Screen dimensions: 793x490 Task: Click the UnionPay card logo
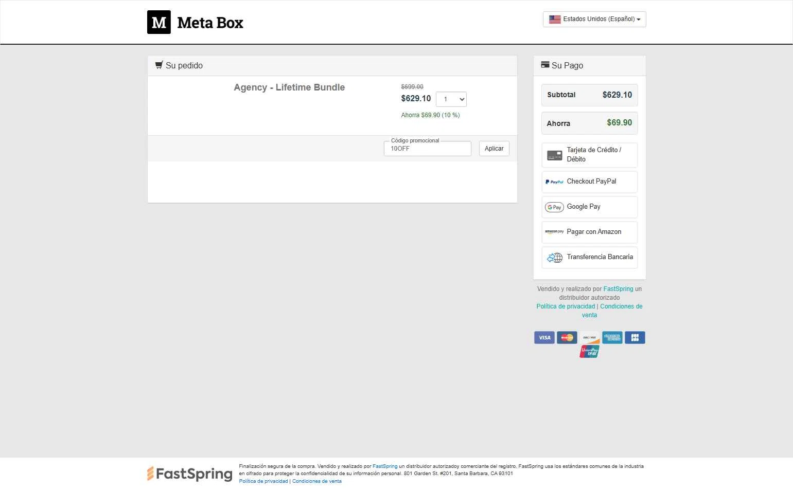coord(590,352)
